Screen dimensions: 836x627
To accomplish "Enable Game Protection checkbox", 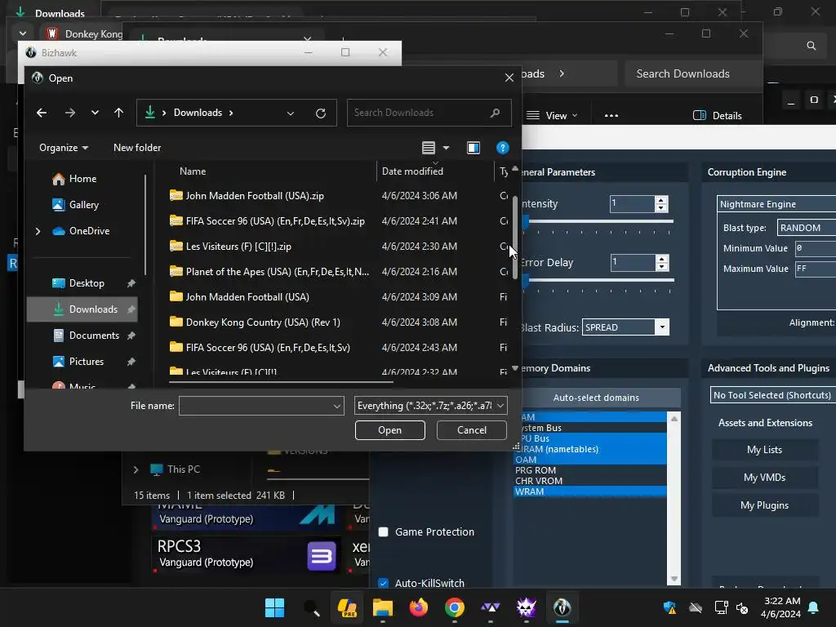I will pyautogui.click(x=384, y=532).
